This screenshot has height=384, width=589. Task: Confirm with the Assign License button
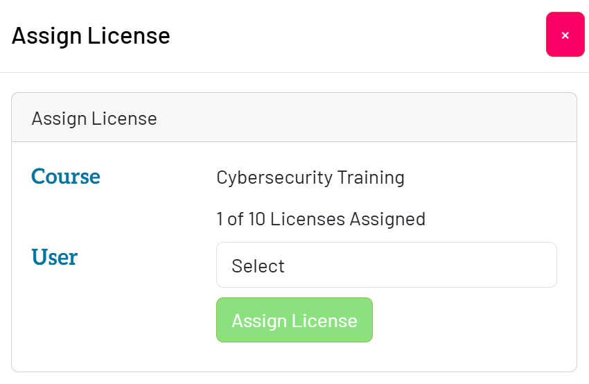pyautogui.click(x=294, y=320)
